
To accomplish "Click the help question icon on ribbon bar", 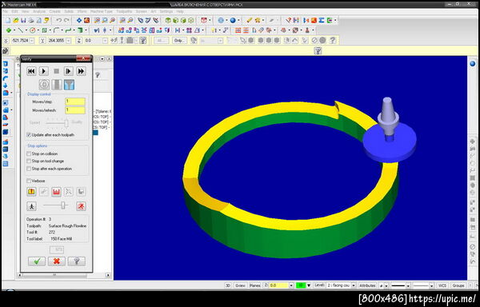I will pyautogui.click(x=318, y=50).
